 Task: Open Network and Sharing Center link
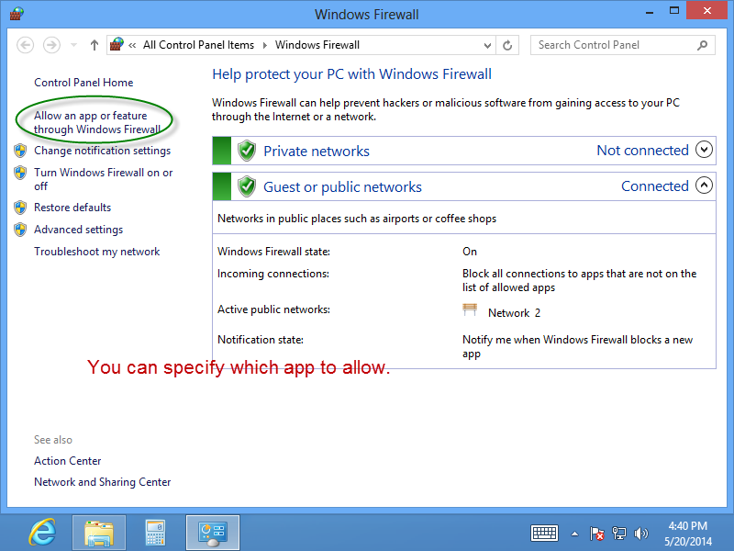[103, 482]
